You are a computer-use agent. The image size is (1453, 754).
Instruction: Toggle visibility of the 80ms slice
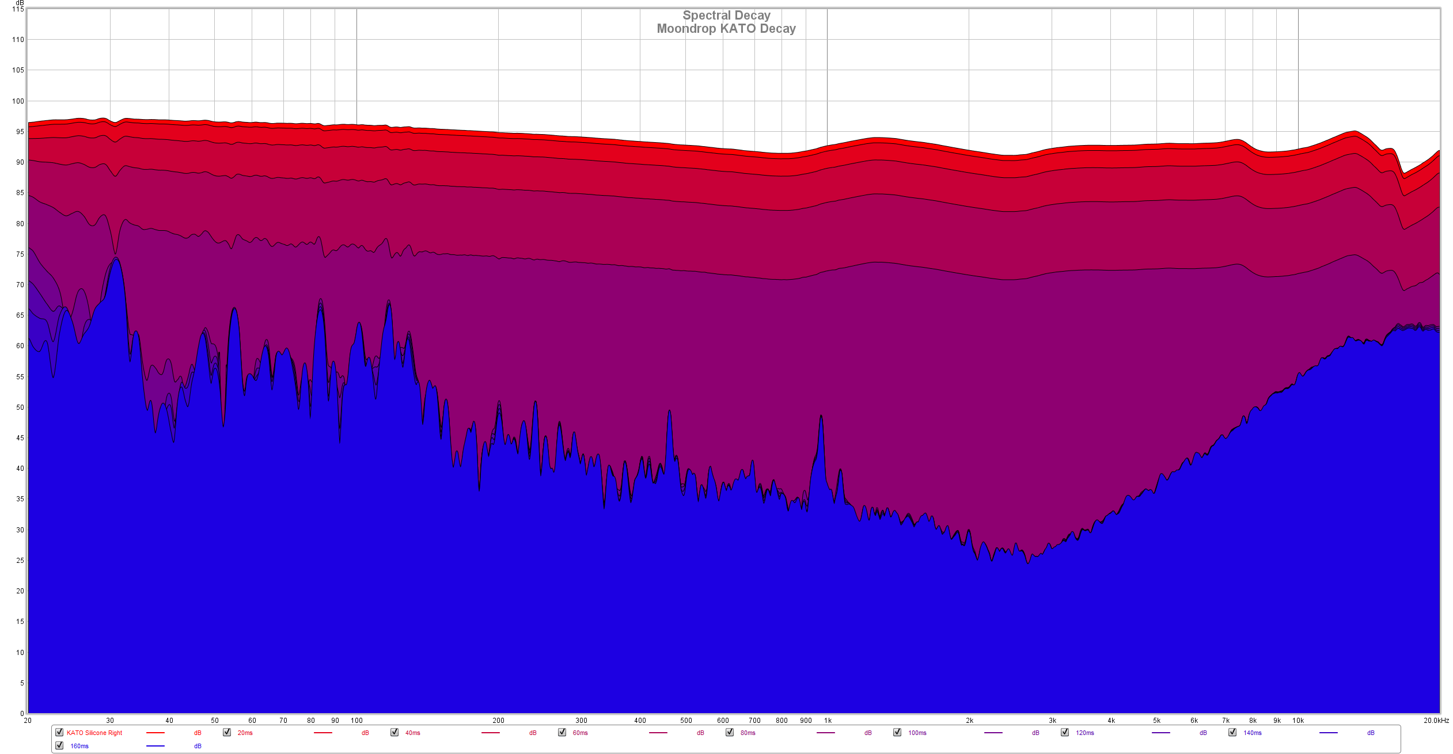[730, 732]
